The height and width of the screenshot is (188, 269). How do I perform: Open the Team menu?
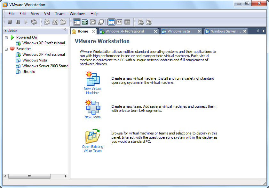60,14
